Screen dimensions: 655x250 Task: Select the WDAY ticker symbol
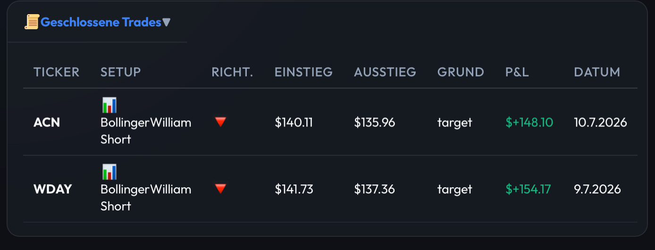tap(53, 190)
